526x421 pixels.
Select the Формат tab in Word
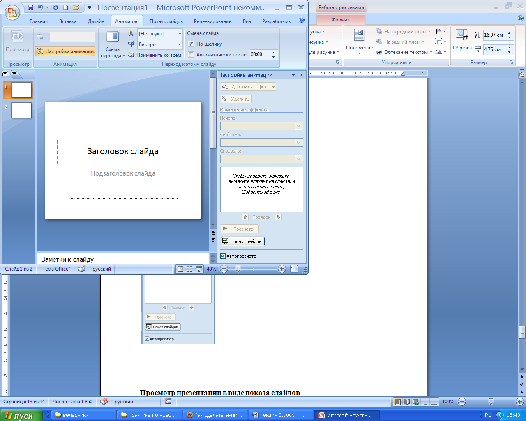click(341, 20)
